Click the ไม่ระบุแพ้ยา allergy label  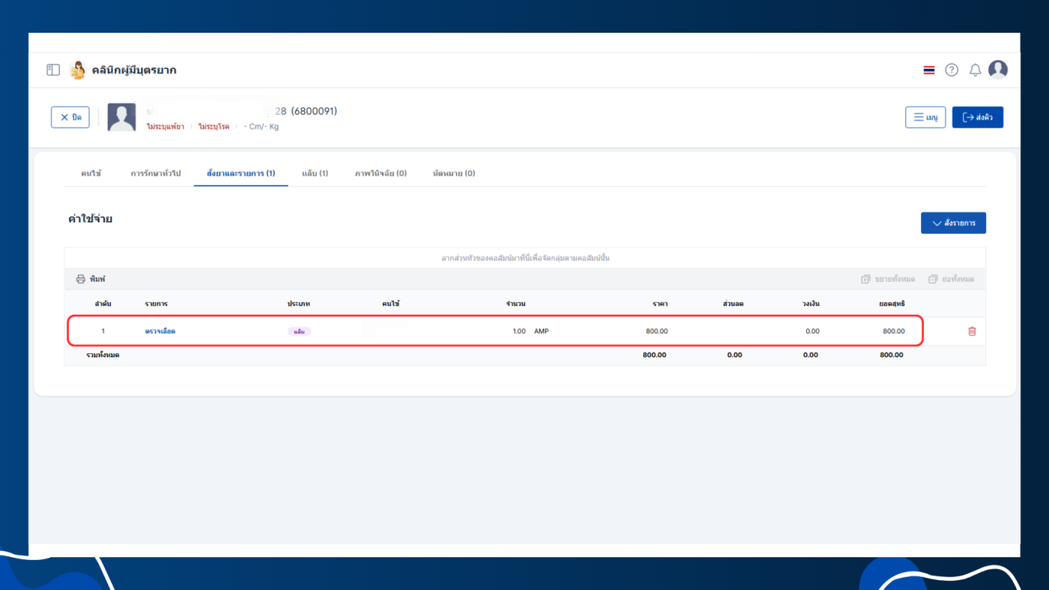(x=165, y=127)
